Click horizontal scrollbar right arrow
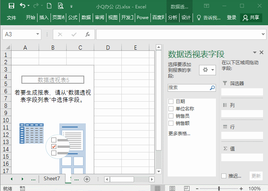The height and width of the screenshot is (191, 268). pyautogui.click(x=152, y=179)
